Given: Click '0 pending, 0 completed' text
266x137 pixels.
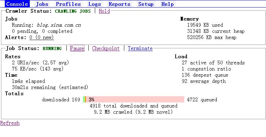Looking at the screenshot, I should click(x=42, y=31).
